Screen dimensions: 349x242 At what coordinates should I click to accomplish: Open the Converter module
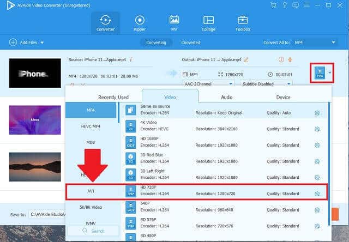coord(105,23)
